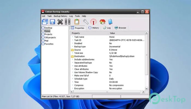Click the new task floppy stack icon
Screen dimensions: 191x109
tap(45, 22)
